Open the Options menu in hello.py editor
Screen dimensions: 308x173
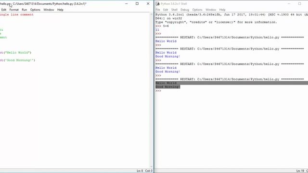35,10
